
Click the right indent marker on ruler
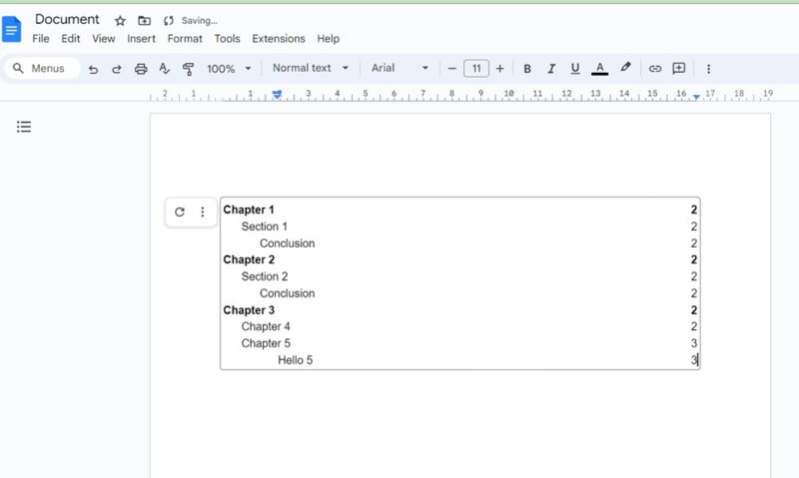pos(696,96)
